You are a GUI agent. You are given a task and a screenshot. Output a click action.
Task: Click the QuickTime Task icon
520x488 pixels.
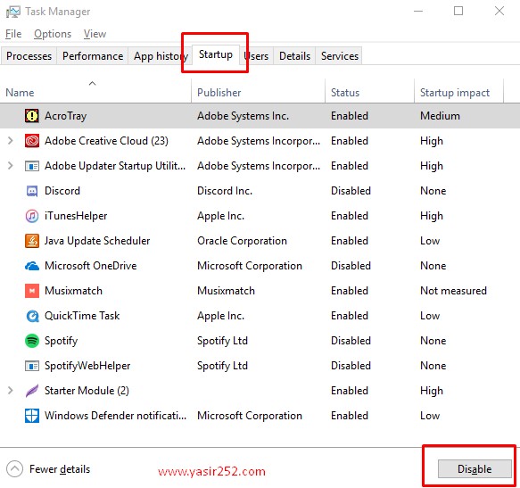point(32,316)
